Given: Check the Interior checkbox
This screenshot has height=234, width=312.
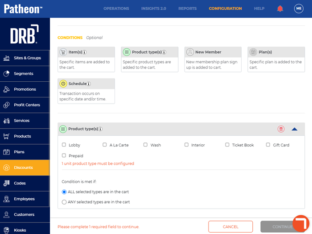Looking at the screenshot, I should tap(186, 145).
